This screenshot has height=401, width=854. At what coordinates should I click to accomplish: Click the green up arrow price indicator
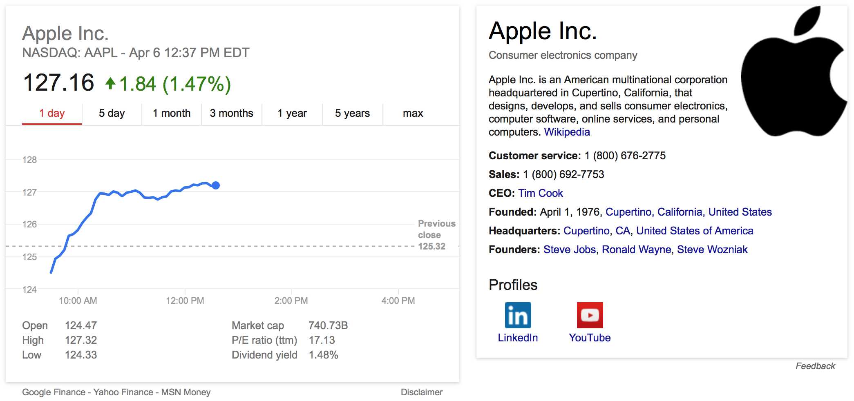pos(110,84)
